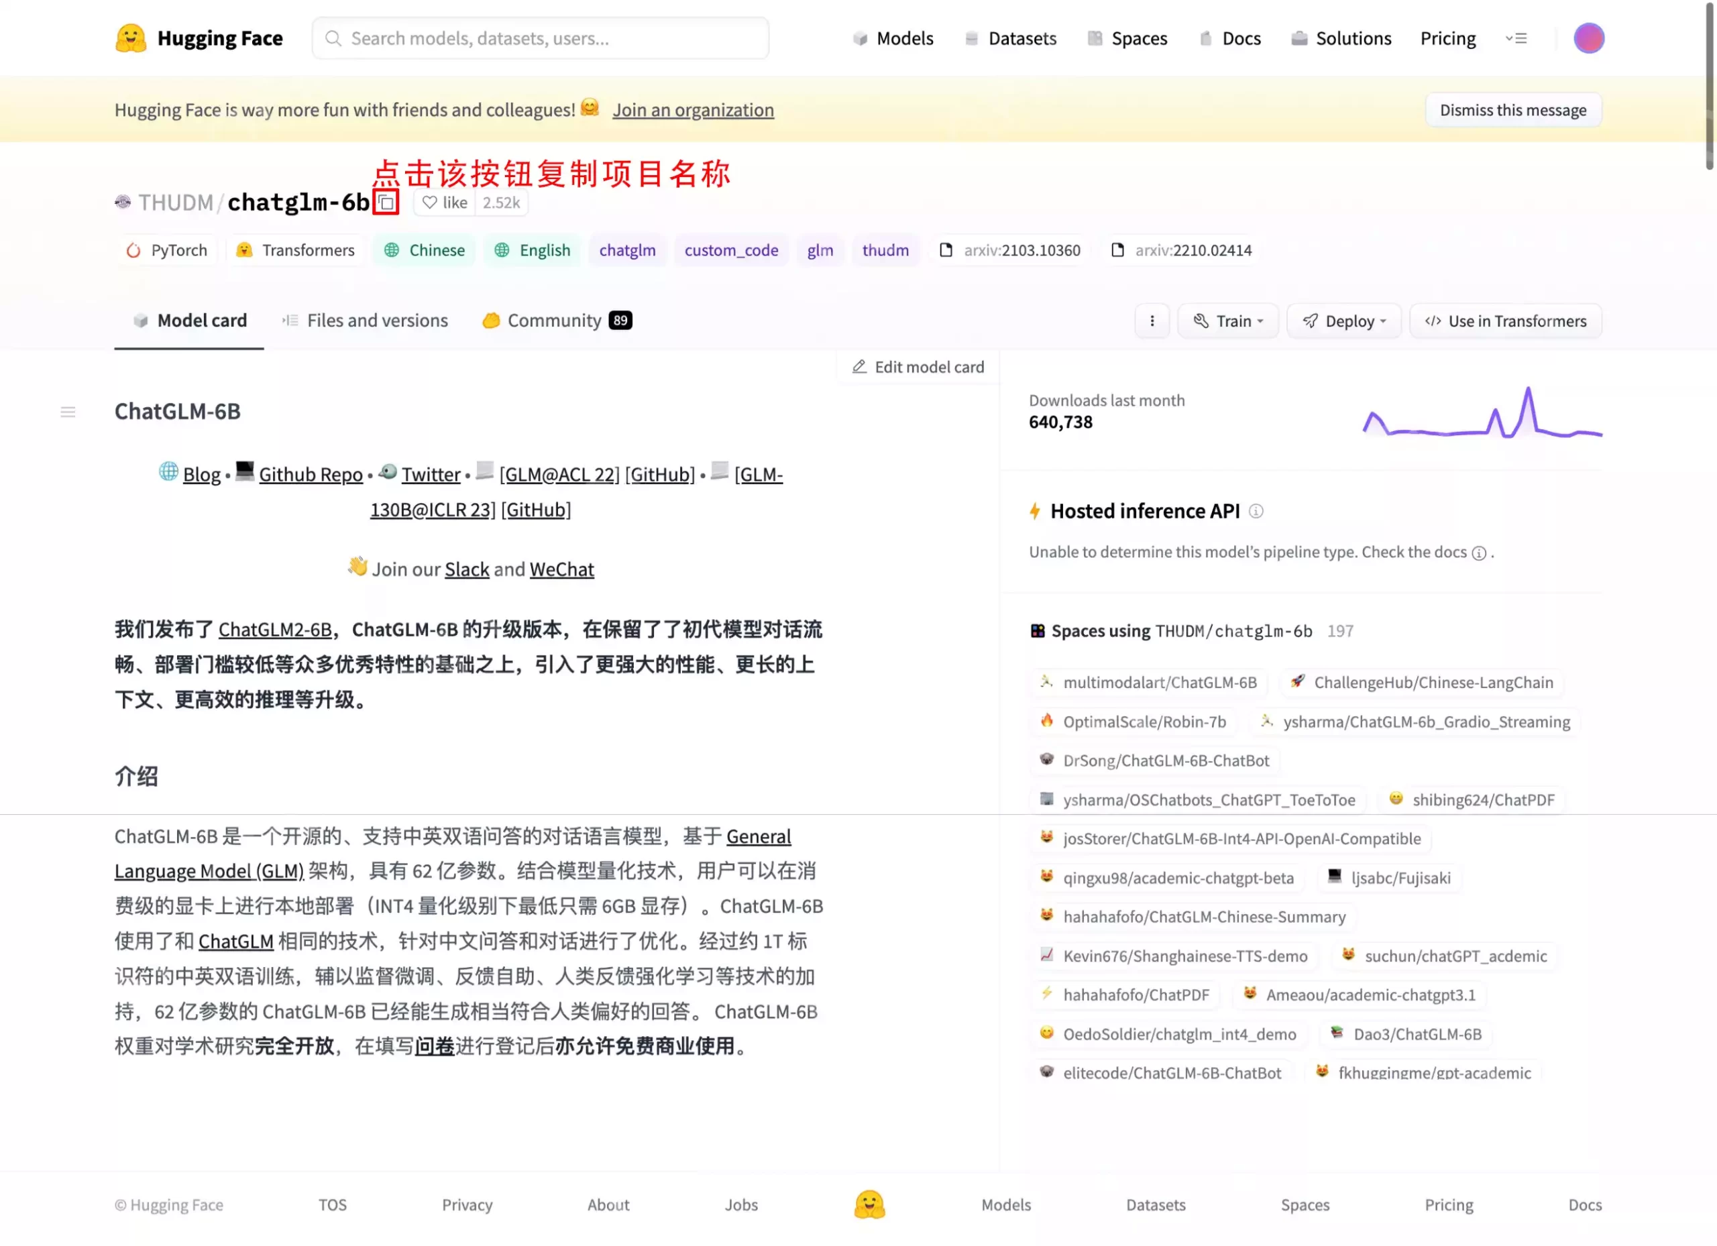This screenshot has height=1246, width=1717.
Task: Click the three-dot more options icon
Action: tap(1152, 320)
